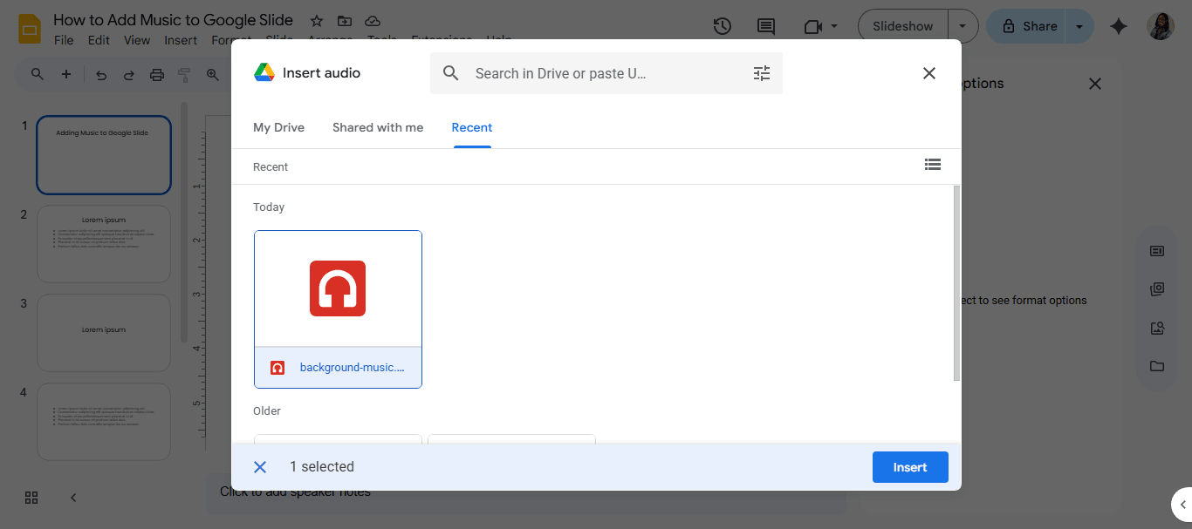Open the search filter options icon
Image resolution: width=1192 pixels, height=529 pixels.
click(x=762, y=73)
